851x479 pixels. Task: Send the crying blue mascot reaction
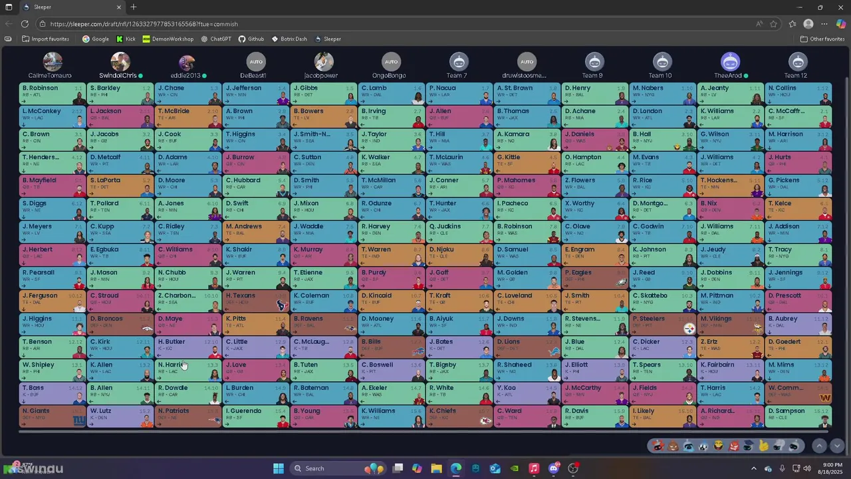tap(688, 446)
